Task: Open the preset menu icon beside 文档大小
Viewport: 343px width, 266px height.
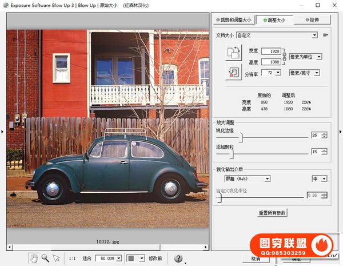Action: [x=325, y=35]
